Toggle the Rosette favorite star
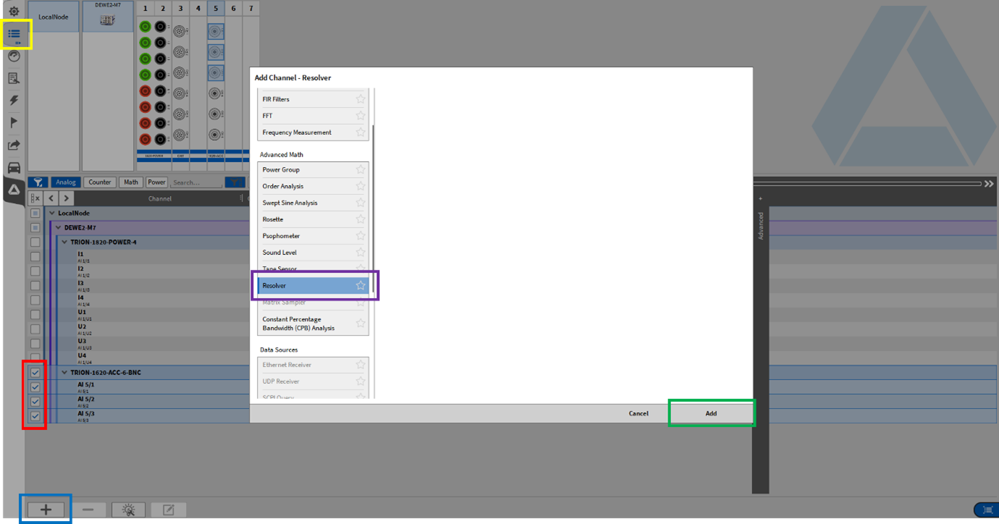999x524 pixels. [x=361, y=219]
